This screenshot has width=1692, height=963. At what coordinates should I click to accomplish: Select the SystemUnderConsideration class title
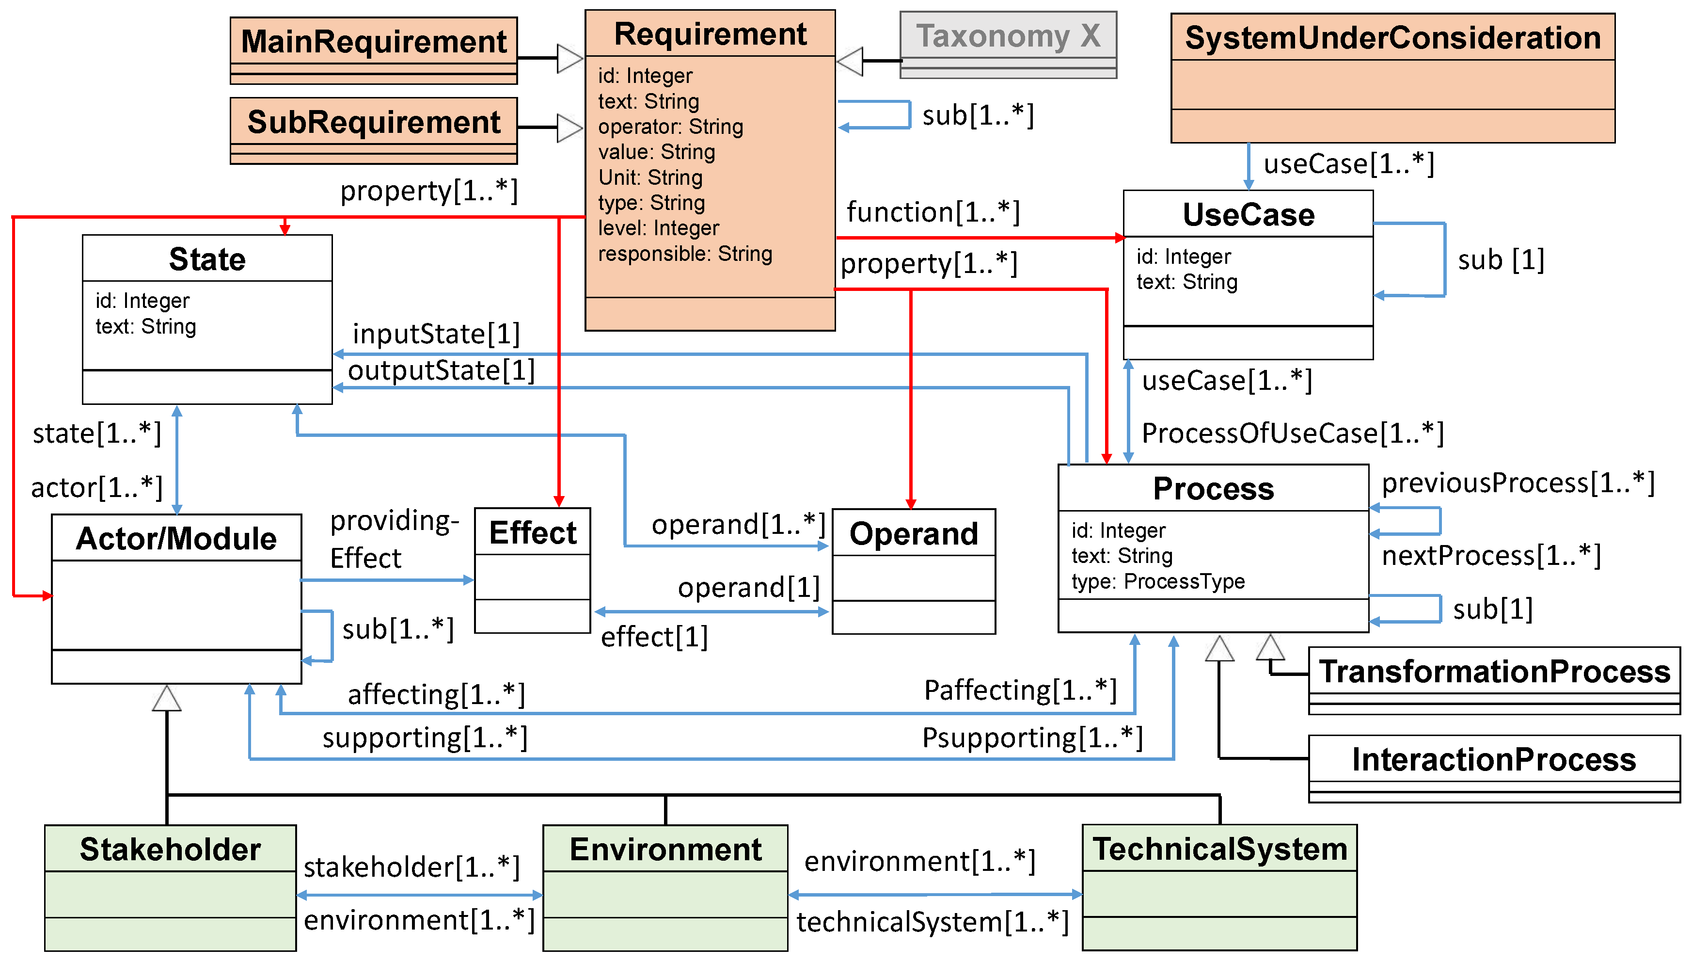tap(1392, 38)
